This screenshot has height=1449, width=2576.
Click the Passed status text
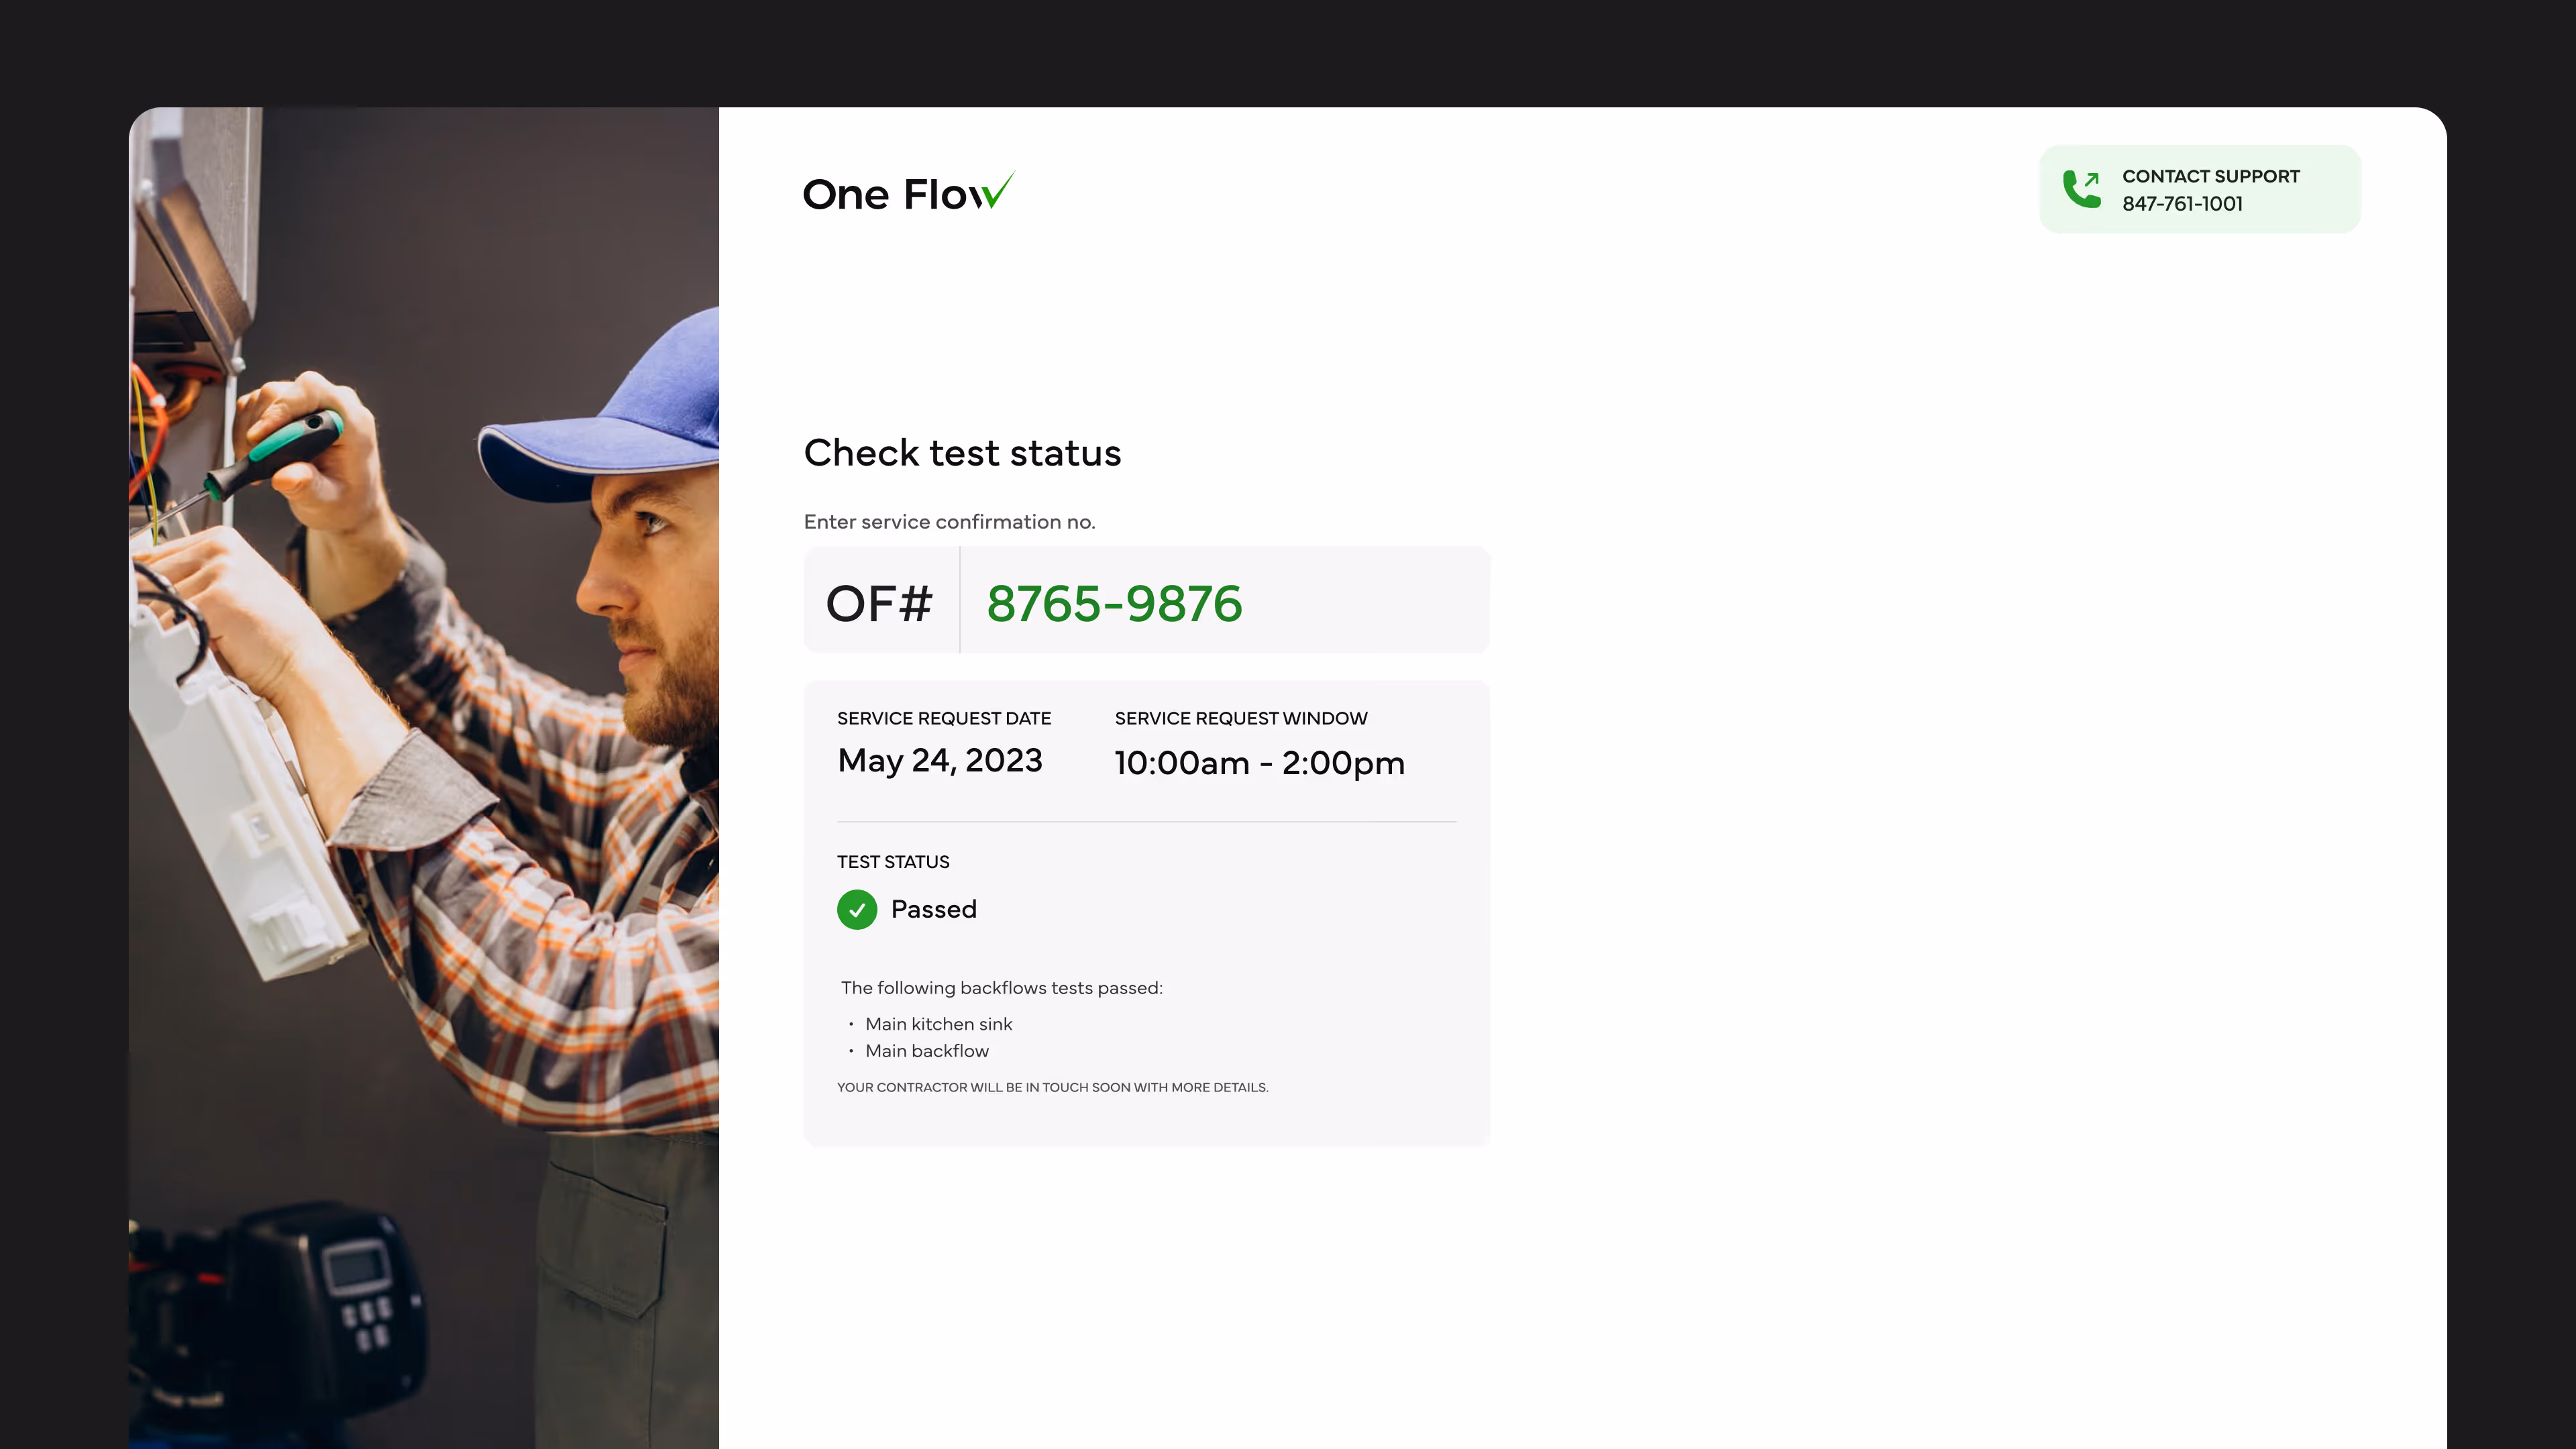[x=933, y=909]
